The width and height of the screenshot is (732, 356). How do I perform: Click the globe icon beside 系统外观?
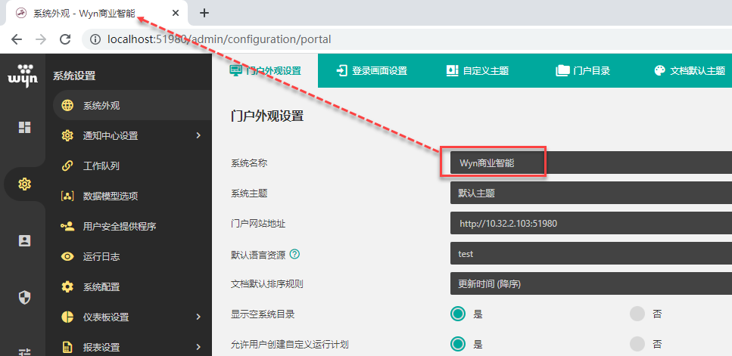click(x=67, y=105)
